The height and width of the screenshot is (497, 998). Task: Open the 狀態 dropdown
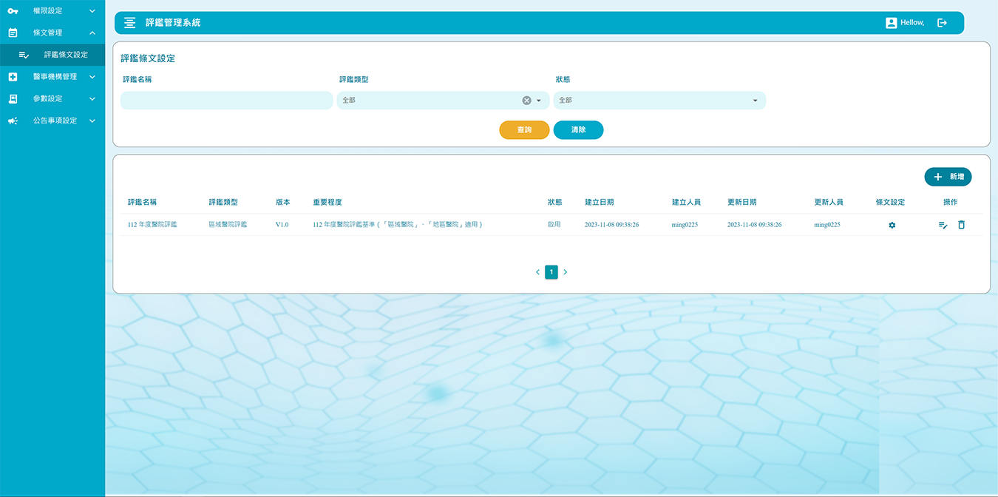pos(659,101)
